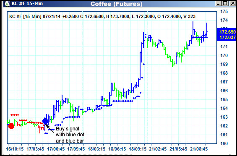The image size is (237, 156).
Task: Click the 166 price axis label
Action: click(x=224, y=91)
